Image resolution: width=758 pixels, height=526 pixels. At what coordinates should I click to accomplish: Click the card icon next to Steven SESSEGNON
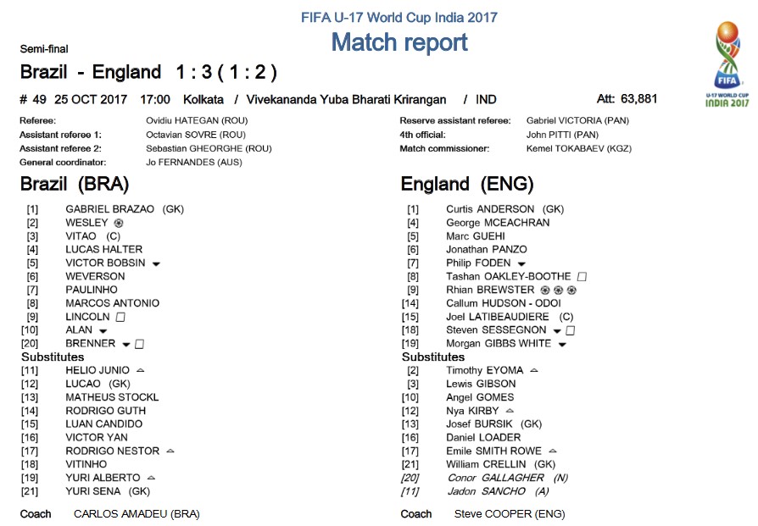click(570, 330)
